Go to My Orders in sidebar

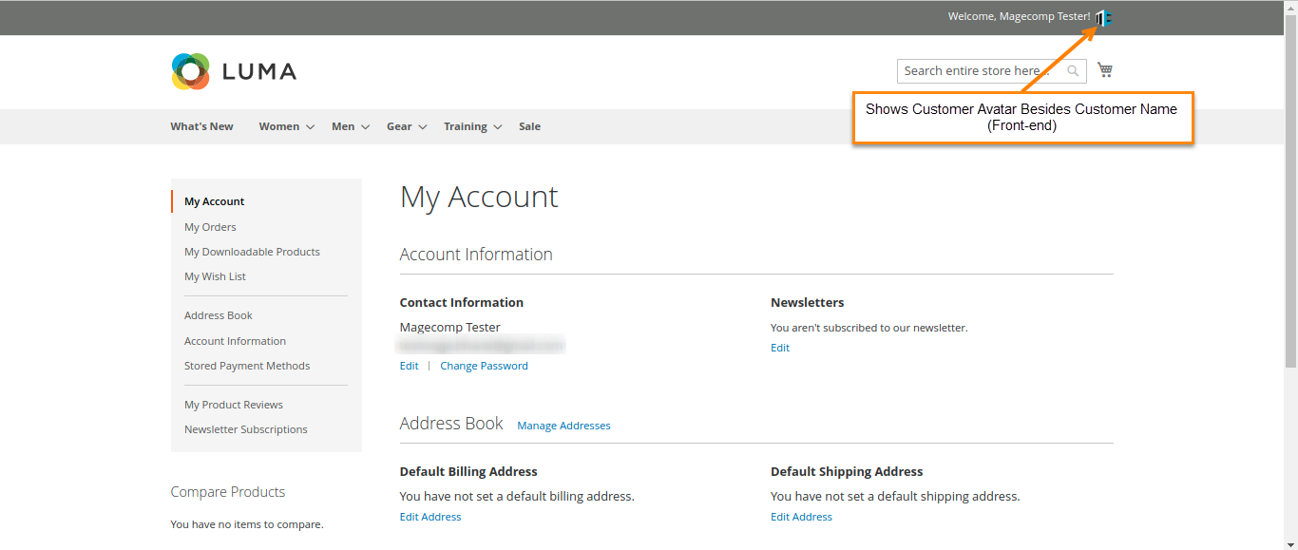point(210,227)
